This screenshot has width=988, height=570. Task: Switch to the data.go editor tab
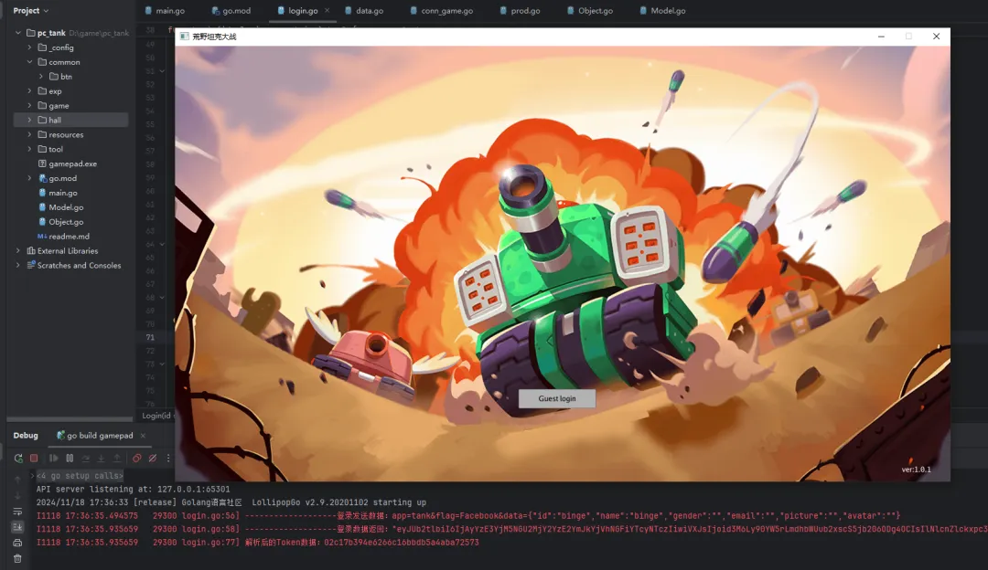tap(364, 11)
